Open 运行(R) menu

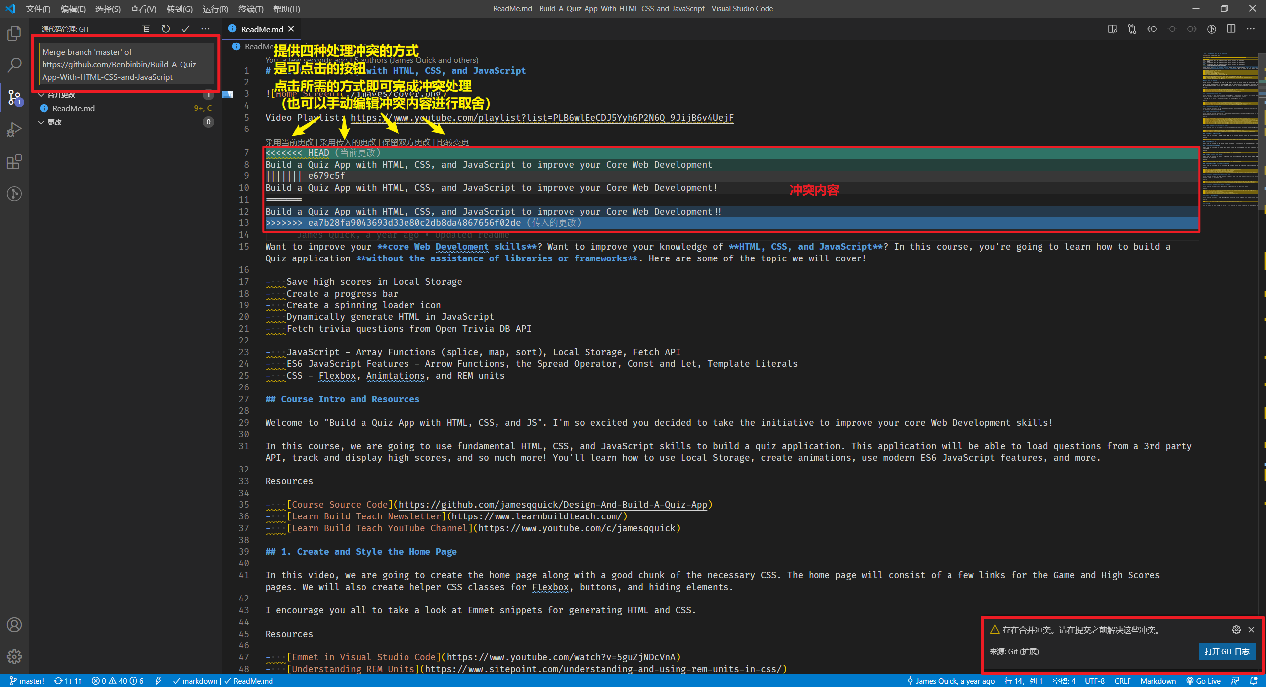[x=216, y=9]
